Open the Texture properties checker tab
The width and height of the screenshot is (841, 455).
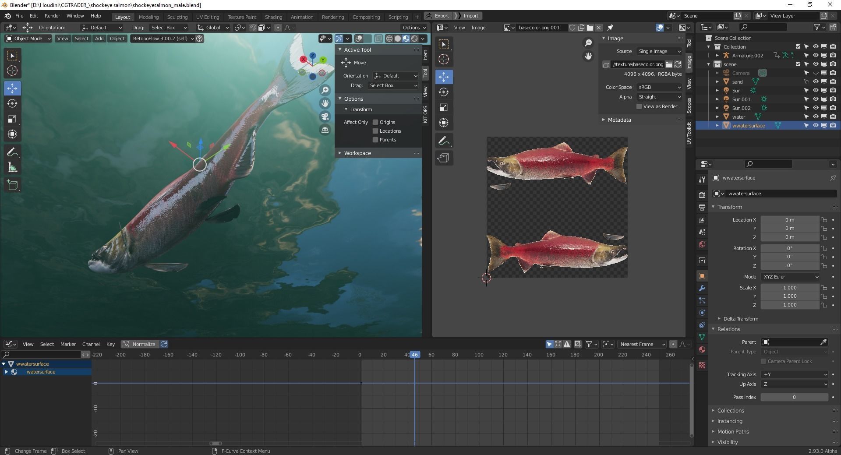(702, 365)
